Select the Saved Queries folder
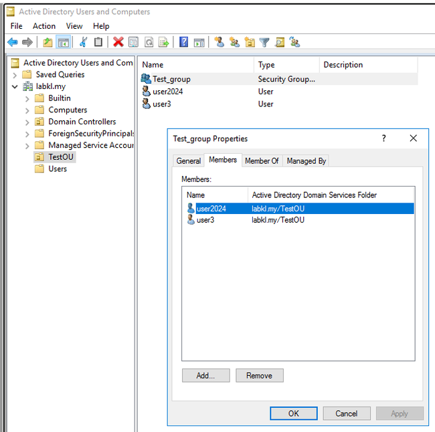Image resolution: width=435 pixels, height=432 pixels. coord(54,75)
